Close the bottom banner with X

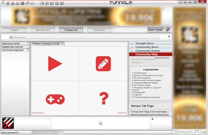(152, 119)
